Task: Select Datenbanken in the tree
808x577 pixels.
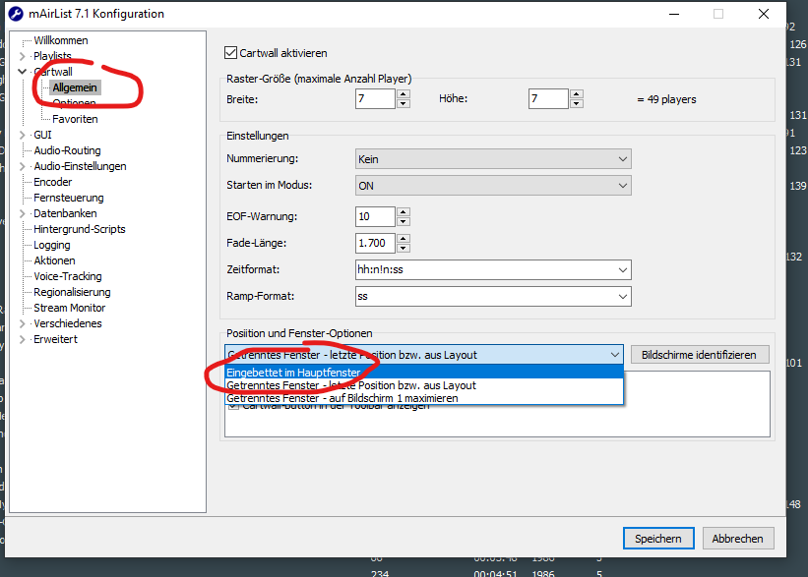Action: tap(65, 213)
